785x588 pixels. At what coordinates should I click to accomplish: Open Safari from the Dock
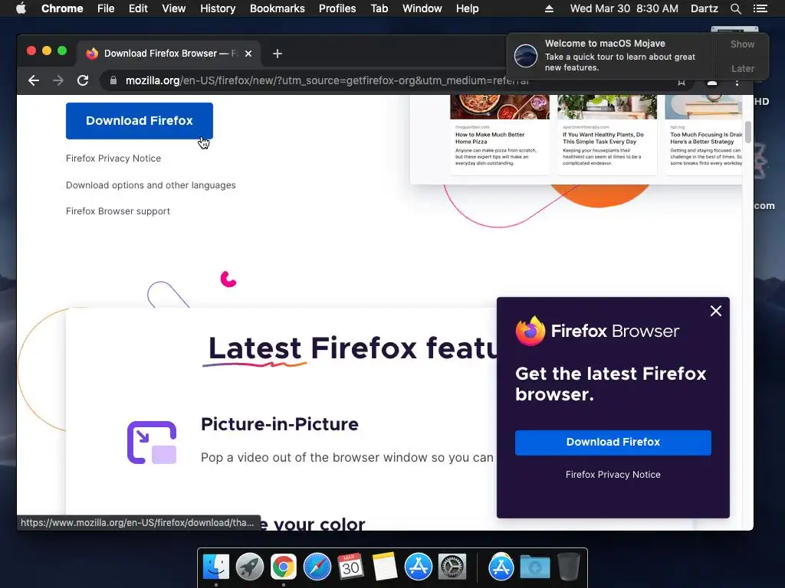[x=317, y=567]
